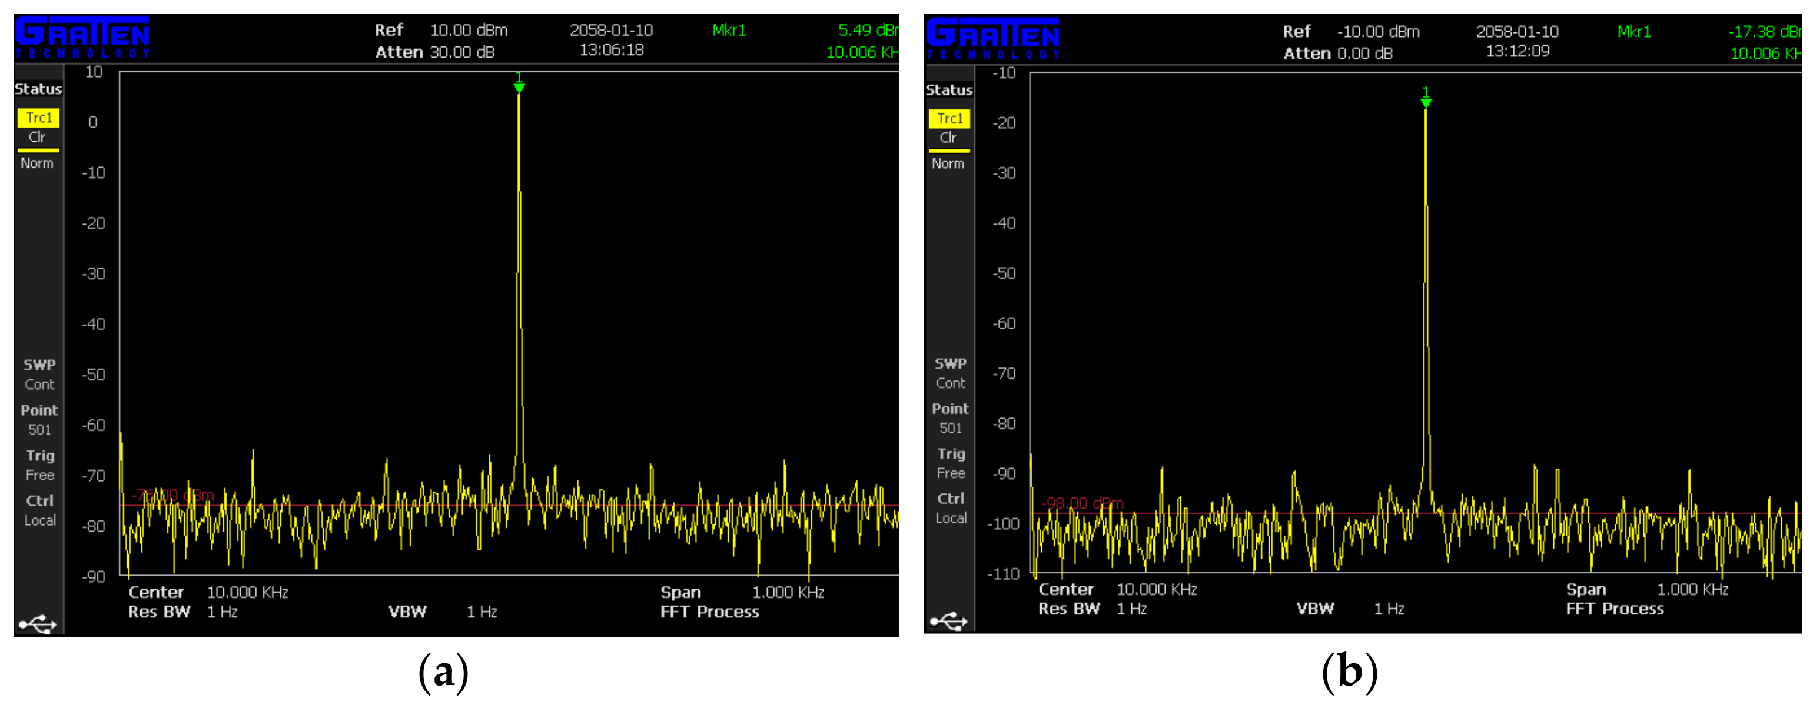Click Span 1.000 KHz on right screen
The image size is (1813, 715).
tap(1647, 589)
